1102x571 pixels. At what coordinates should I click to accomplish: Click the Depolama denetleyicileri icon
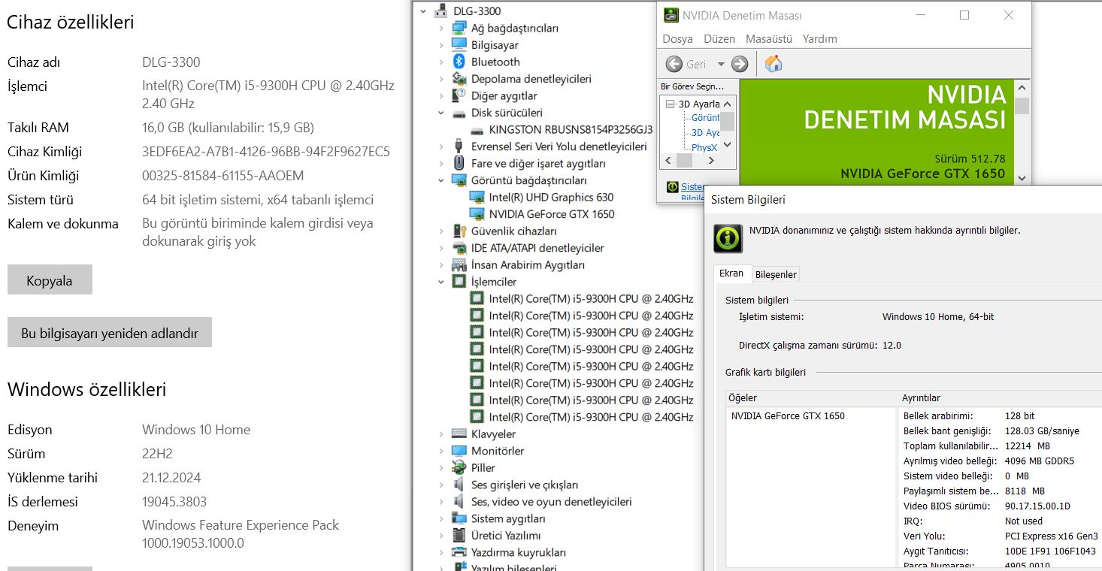[459, 79]
